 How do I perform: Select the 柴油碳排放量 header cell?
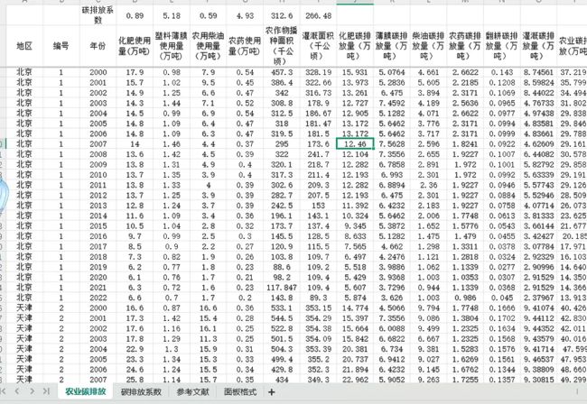(x=428, y=46)
